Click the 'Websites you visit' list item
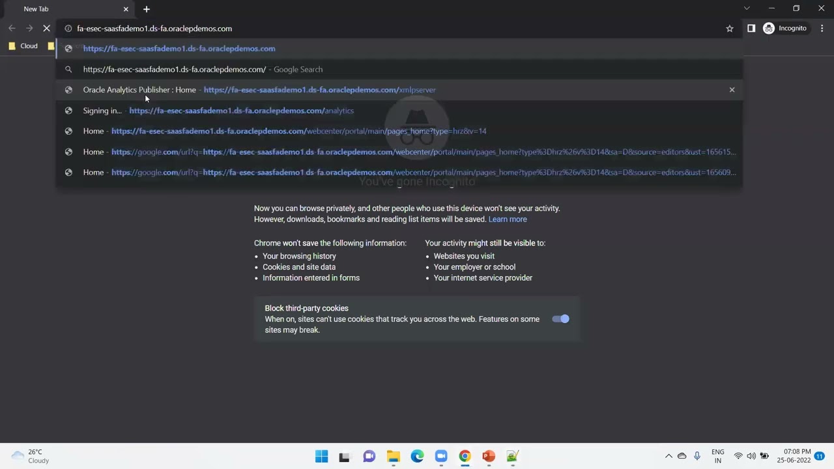 point(464,257)
